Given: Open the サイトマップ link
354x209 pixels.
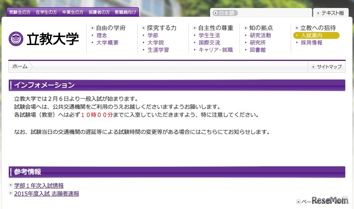Looking at the screenshot, I should (329, 67).
